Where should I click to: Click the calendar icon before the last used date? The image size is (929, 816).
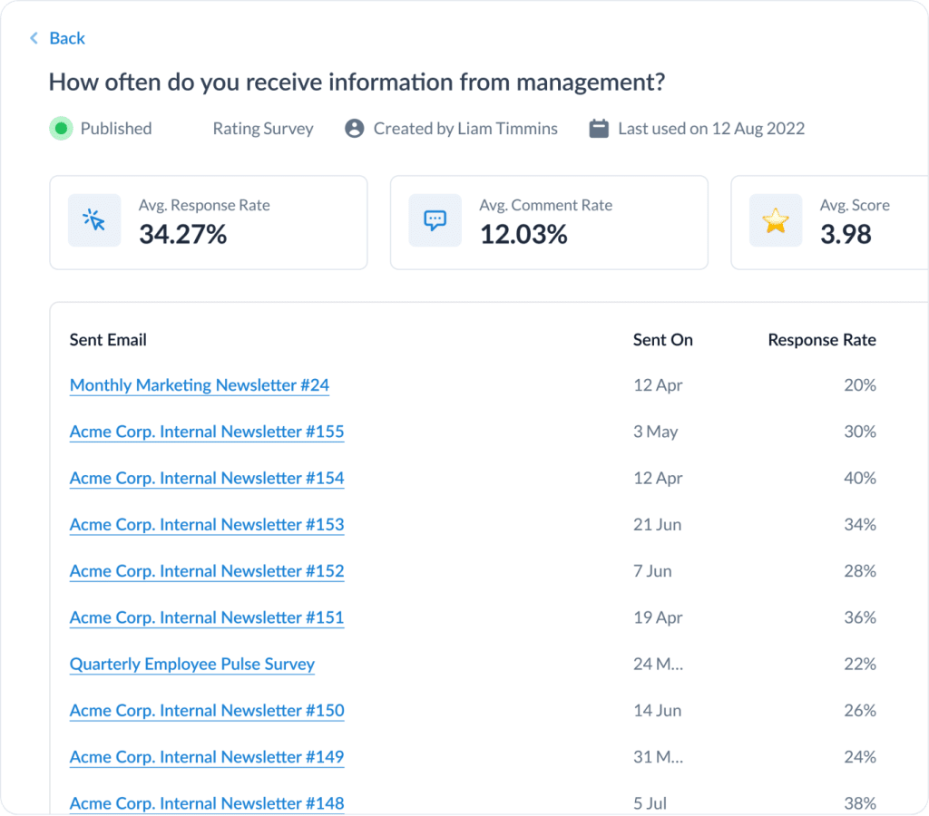coord(598,128)
